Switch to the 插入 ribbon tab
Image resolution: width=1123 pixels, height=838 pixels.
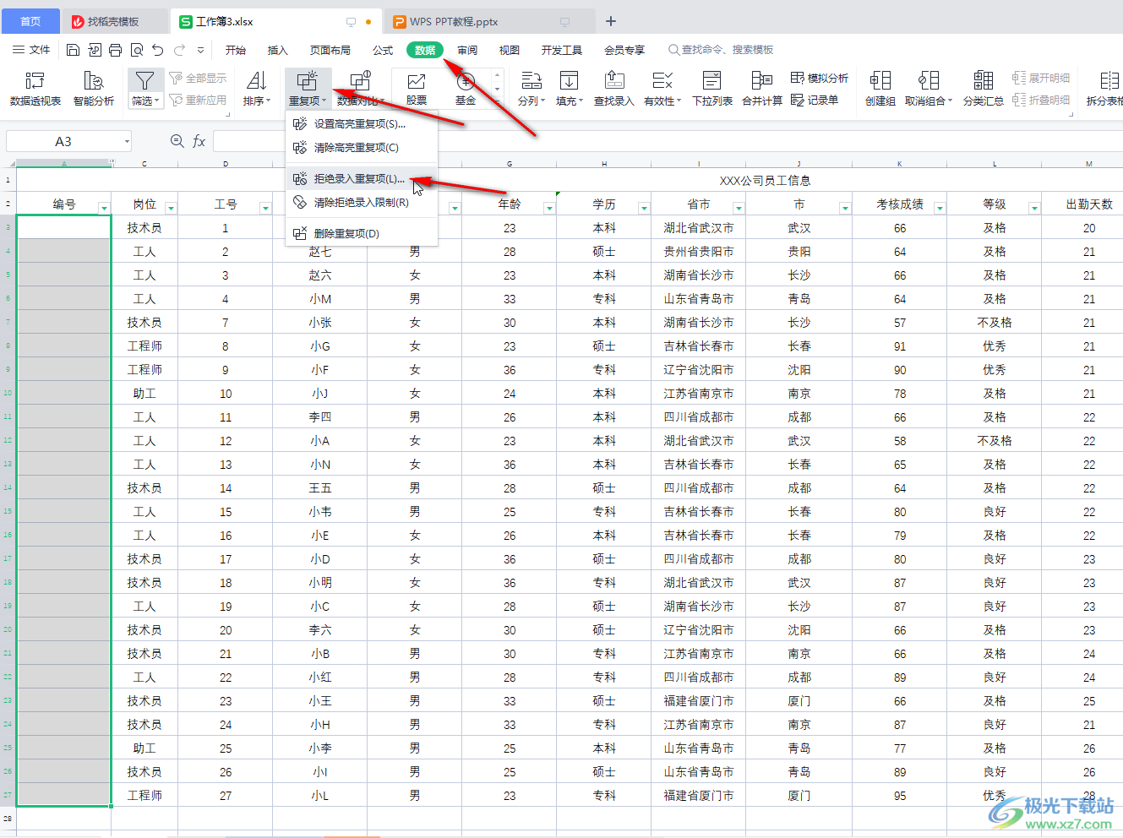coord(277,50)
